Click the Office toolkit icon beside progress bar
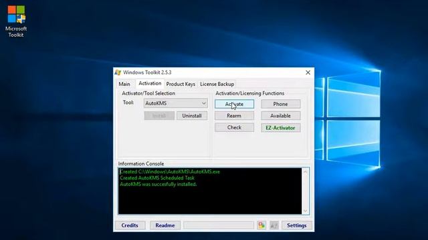Image resolution: width=428 pixels, height=240 pixels. tap(261, 225)
